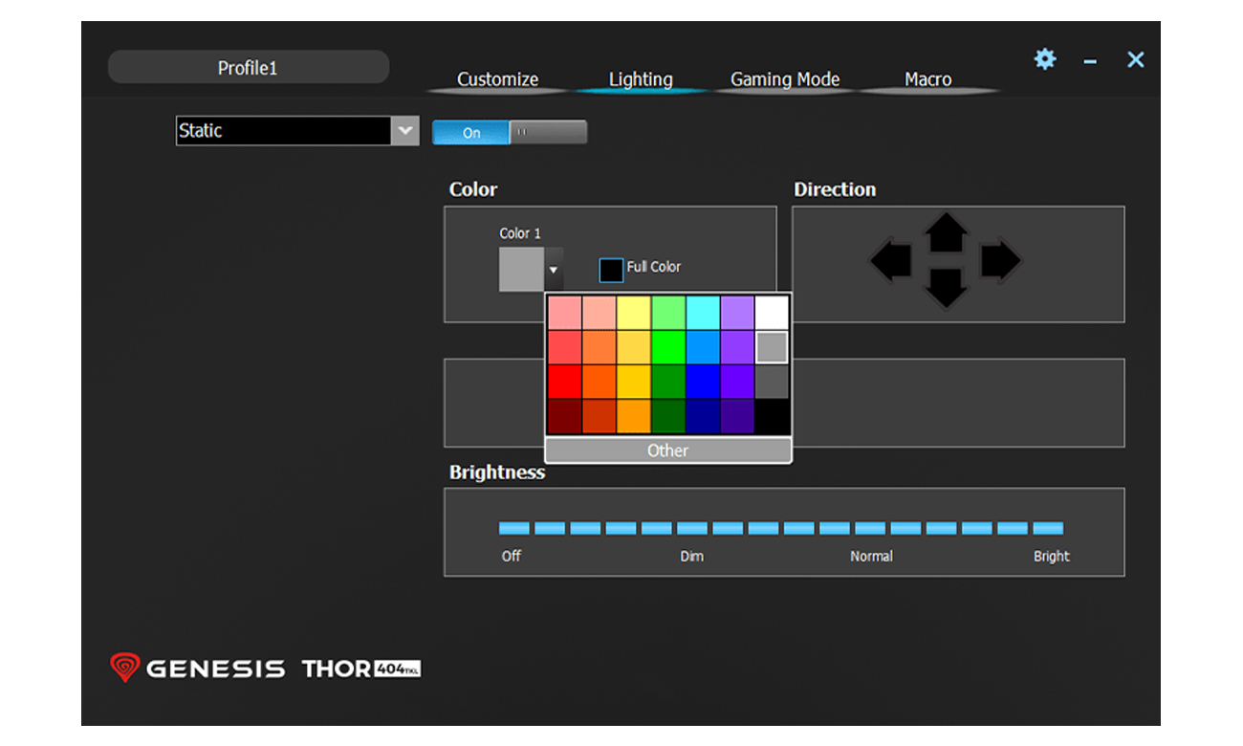This screenshot has height=746, width=1243.
Task: Minimize the window with the dash icon
Action: coord(1090,61)
